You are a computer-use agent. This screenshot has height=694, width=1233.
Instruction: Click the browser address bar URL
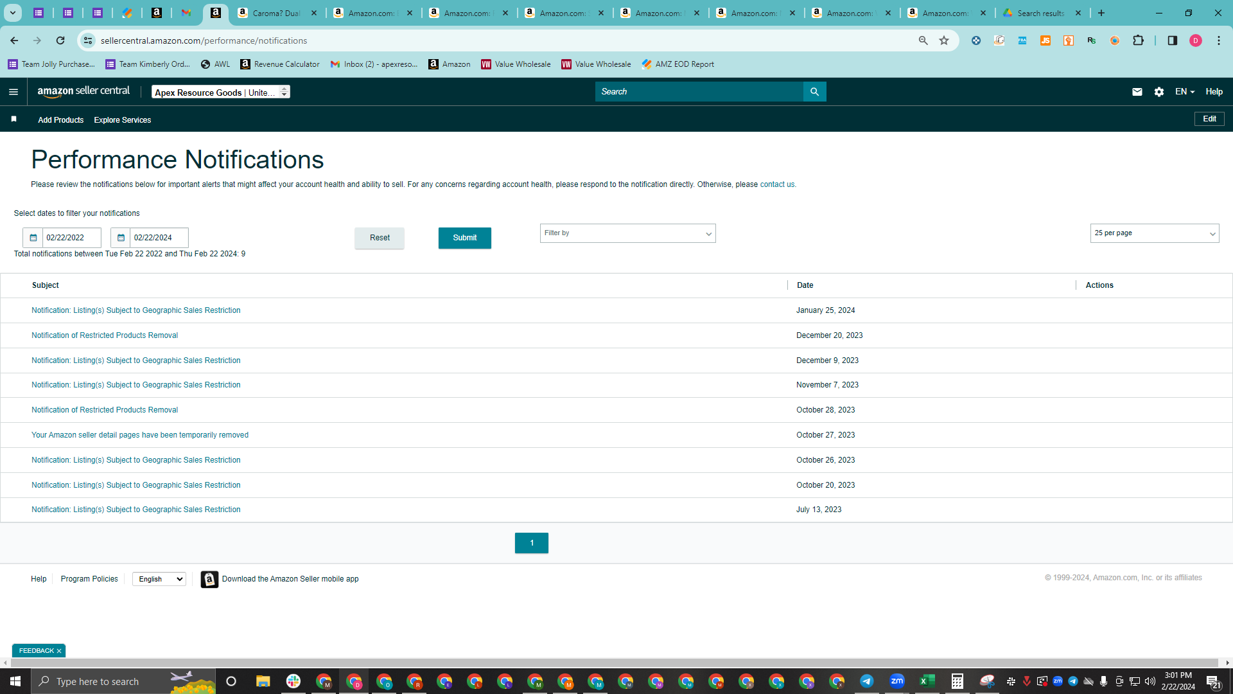[204, 40]
